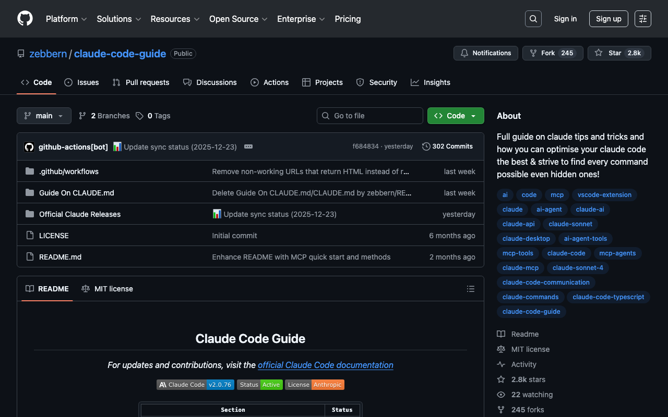Switch to the Pull requests tab

pos(141,82)
